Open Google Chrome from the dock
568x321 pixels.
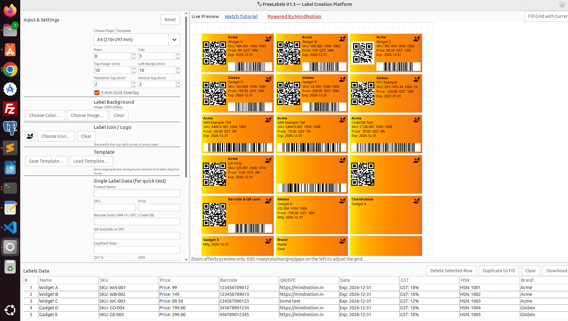[x=10, y=70]
